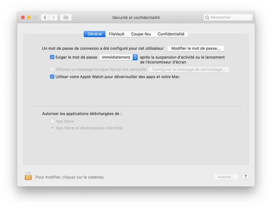Click the Un mot de passe de connexion text

pyautogui.click(x=103, y=48)
